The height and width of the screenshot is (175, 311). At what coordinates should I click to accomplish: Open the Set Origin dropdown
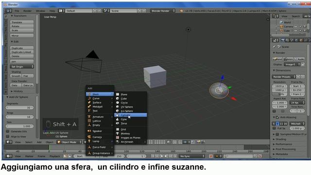tap(22, 67)
